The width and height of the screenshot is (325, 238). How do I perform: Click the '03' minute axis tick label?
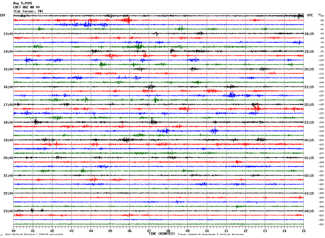71,231
